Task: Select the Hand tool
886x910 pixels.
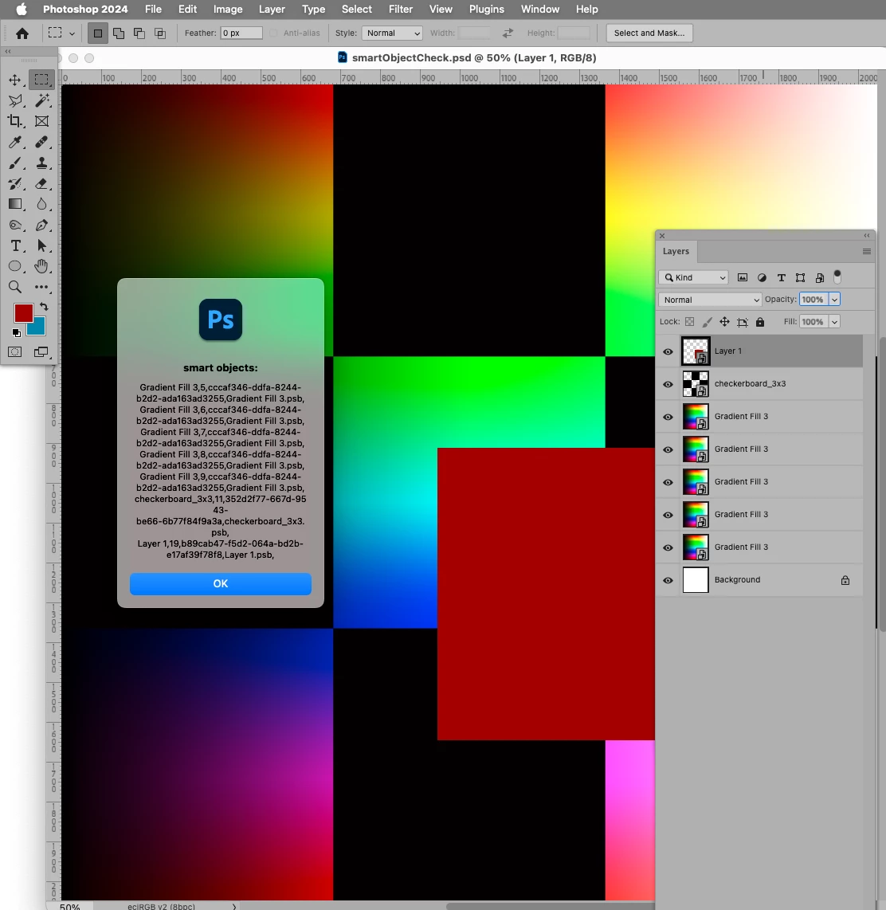Action: pyautogui.click(x=41, y=266)
